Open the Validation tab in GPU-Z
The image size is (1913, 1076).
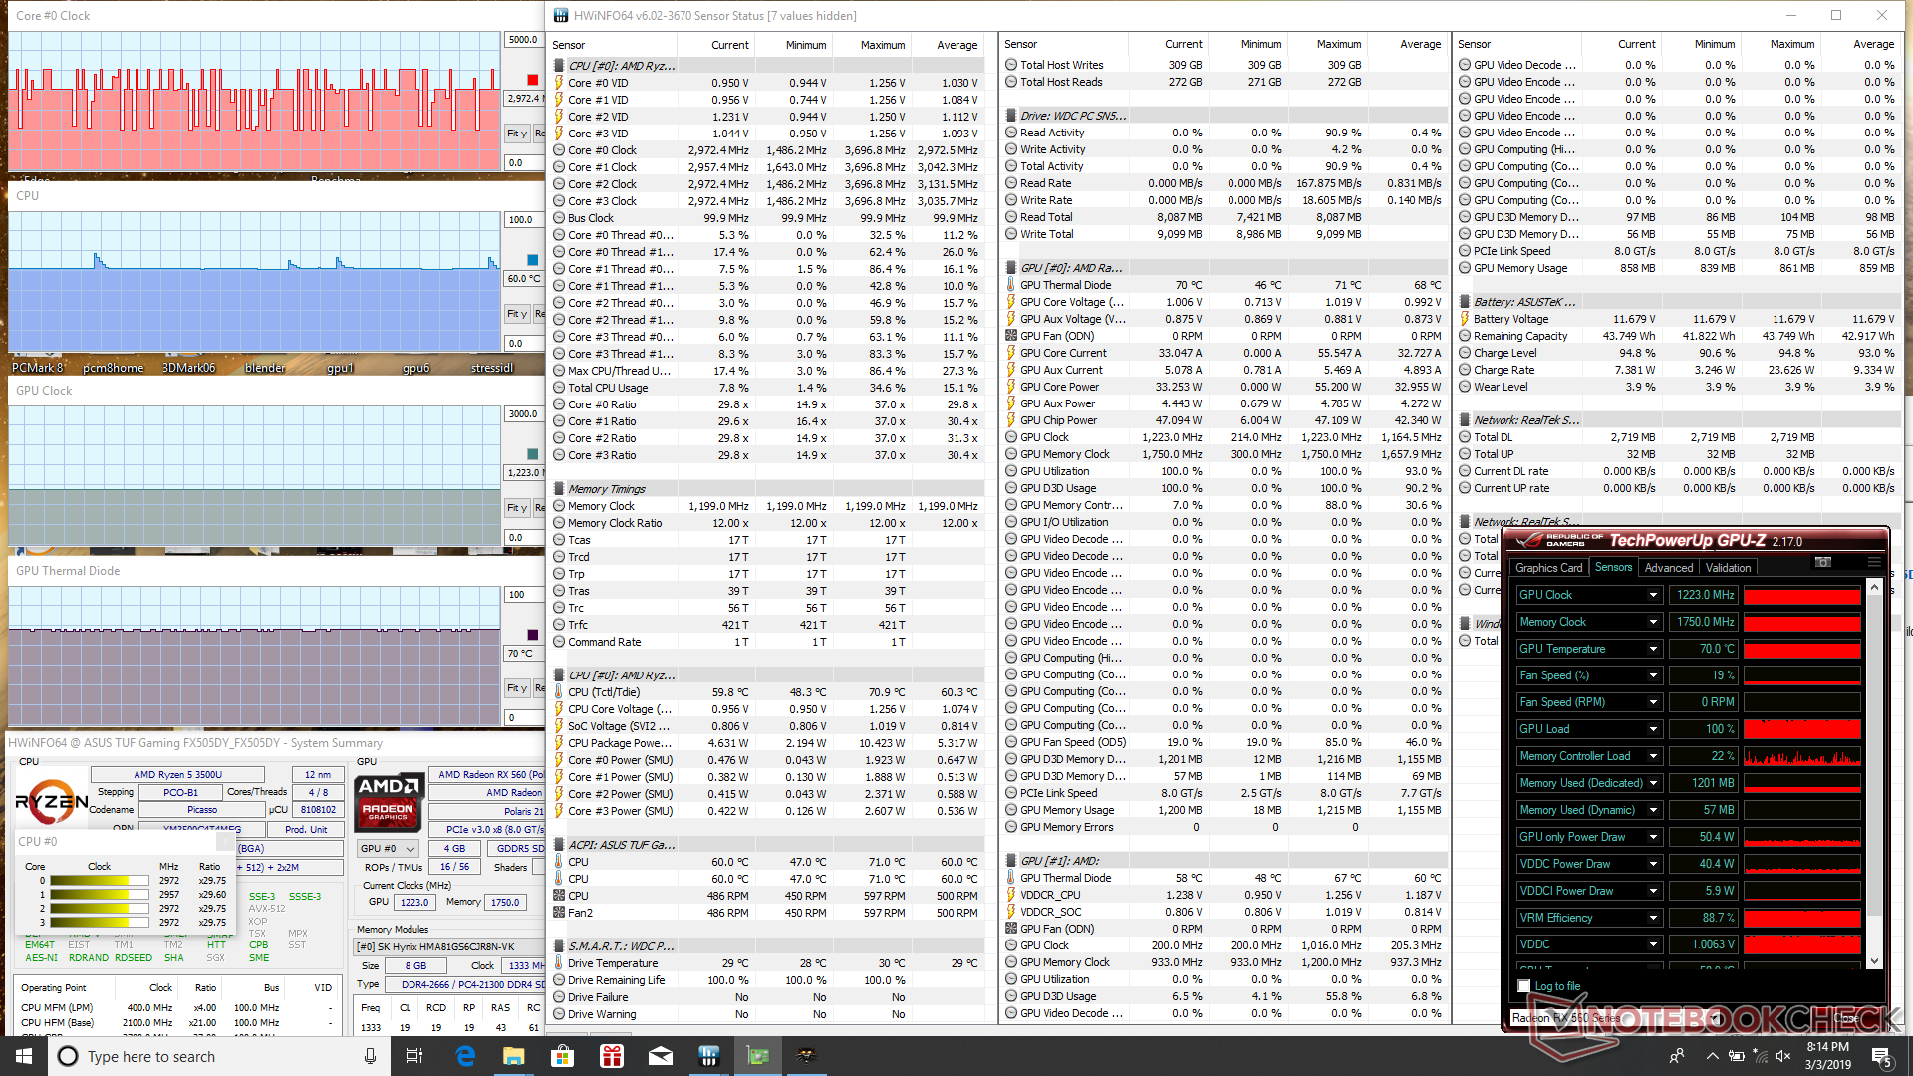pyautogui.click(x=1728, y=568)
